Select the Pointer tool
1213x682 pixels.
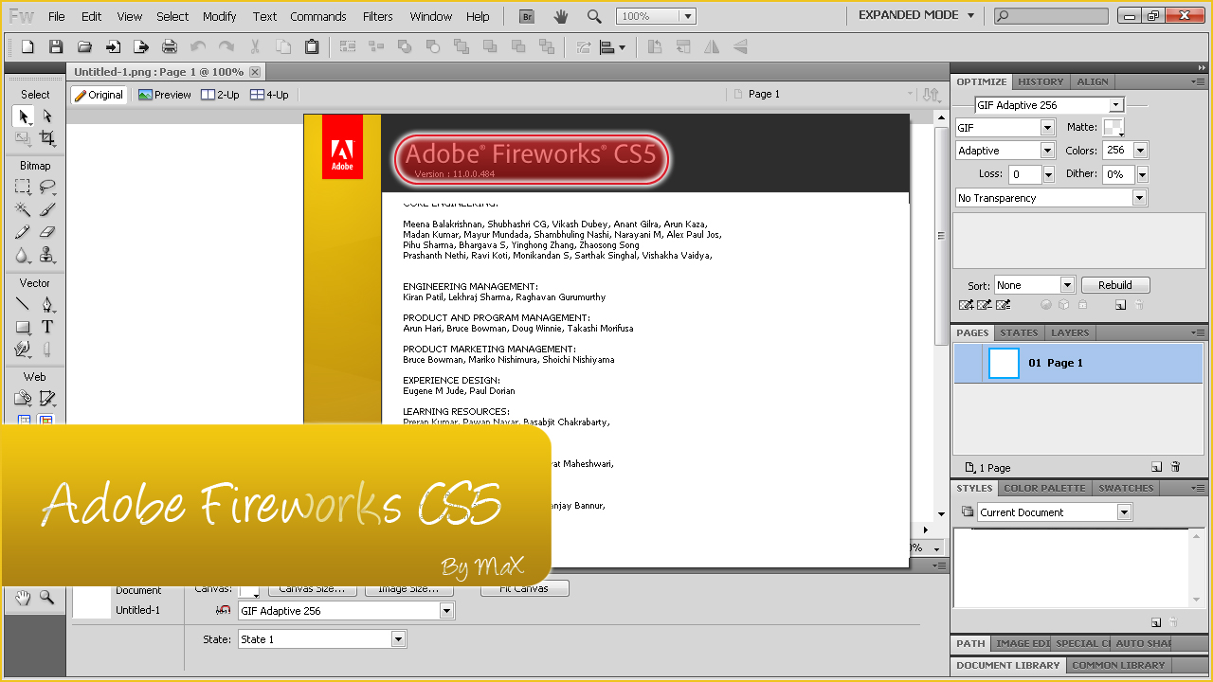pyautogui.click(x=23, y=117)
